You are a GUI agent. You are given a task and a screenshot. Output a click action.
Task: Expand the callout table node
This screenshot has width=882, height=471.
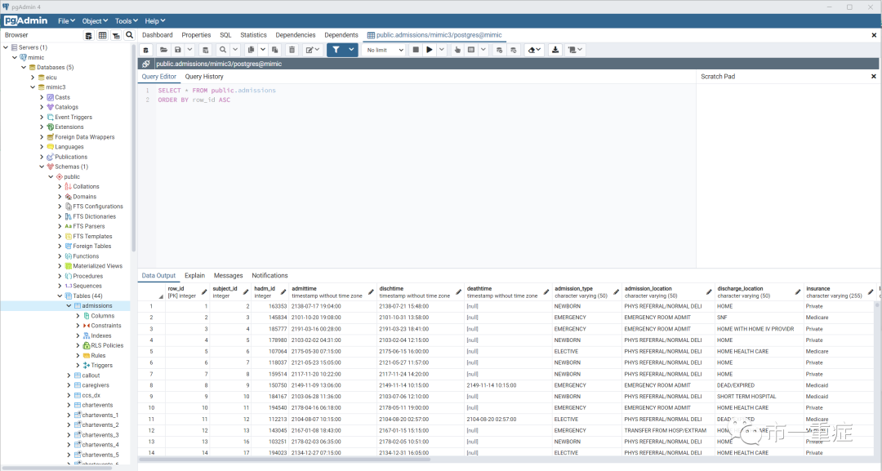69,375
